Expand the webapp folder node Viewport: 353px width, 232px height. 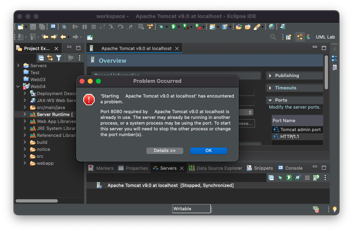[x=25, y=163]
